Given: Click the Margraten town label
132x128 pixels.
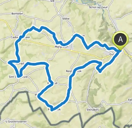Looking at the screenshot, I should pos(61,47).
